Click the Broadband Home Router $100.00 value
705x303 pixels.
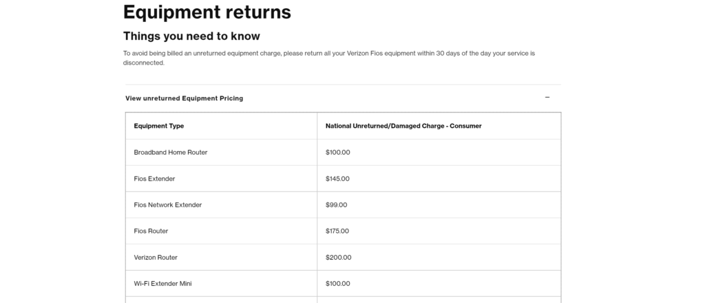click(337, 152)
